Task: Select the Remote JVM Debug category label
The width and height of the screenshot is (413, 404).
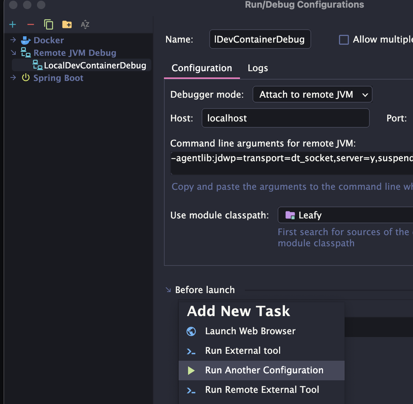Action: point(75,53)
